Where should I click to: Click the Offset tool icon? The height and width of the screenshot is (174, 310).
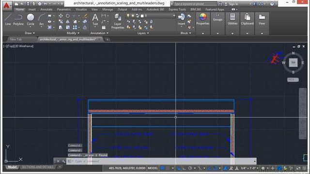(85, 27)
